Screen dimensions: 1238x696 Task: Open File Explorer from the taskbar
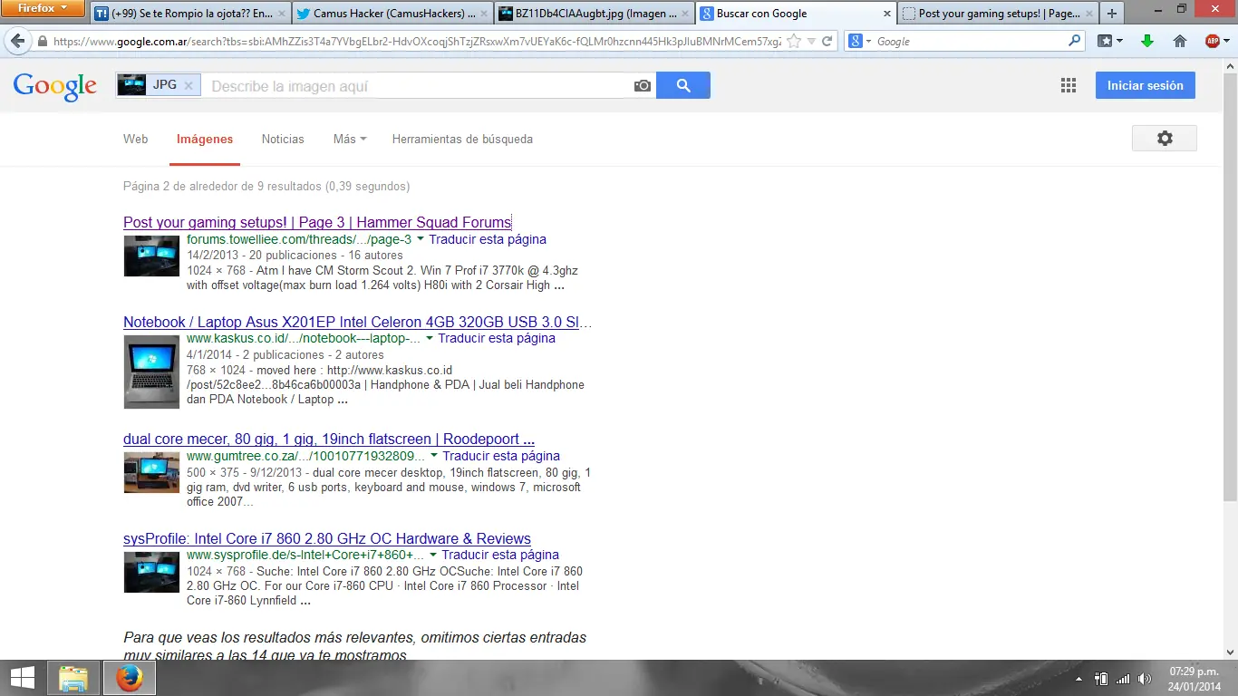73,678
